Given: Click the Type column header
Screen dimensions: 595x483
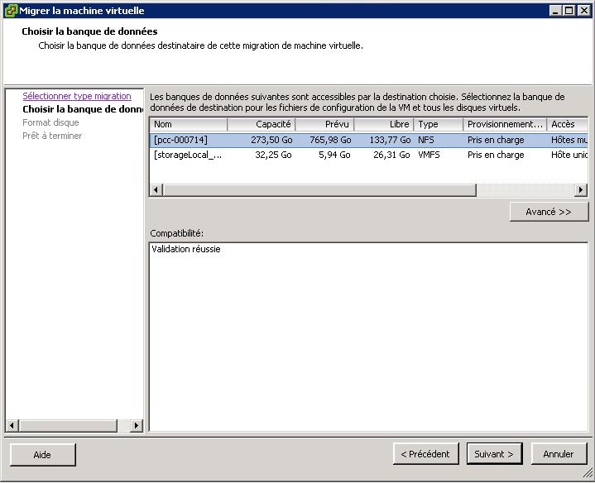Looking at the screenshot, I should [x=438, y=124].
